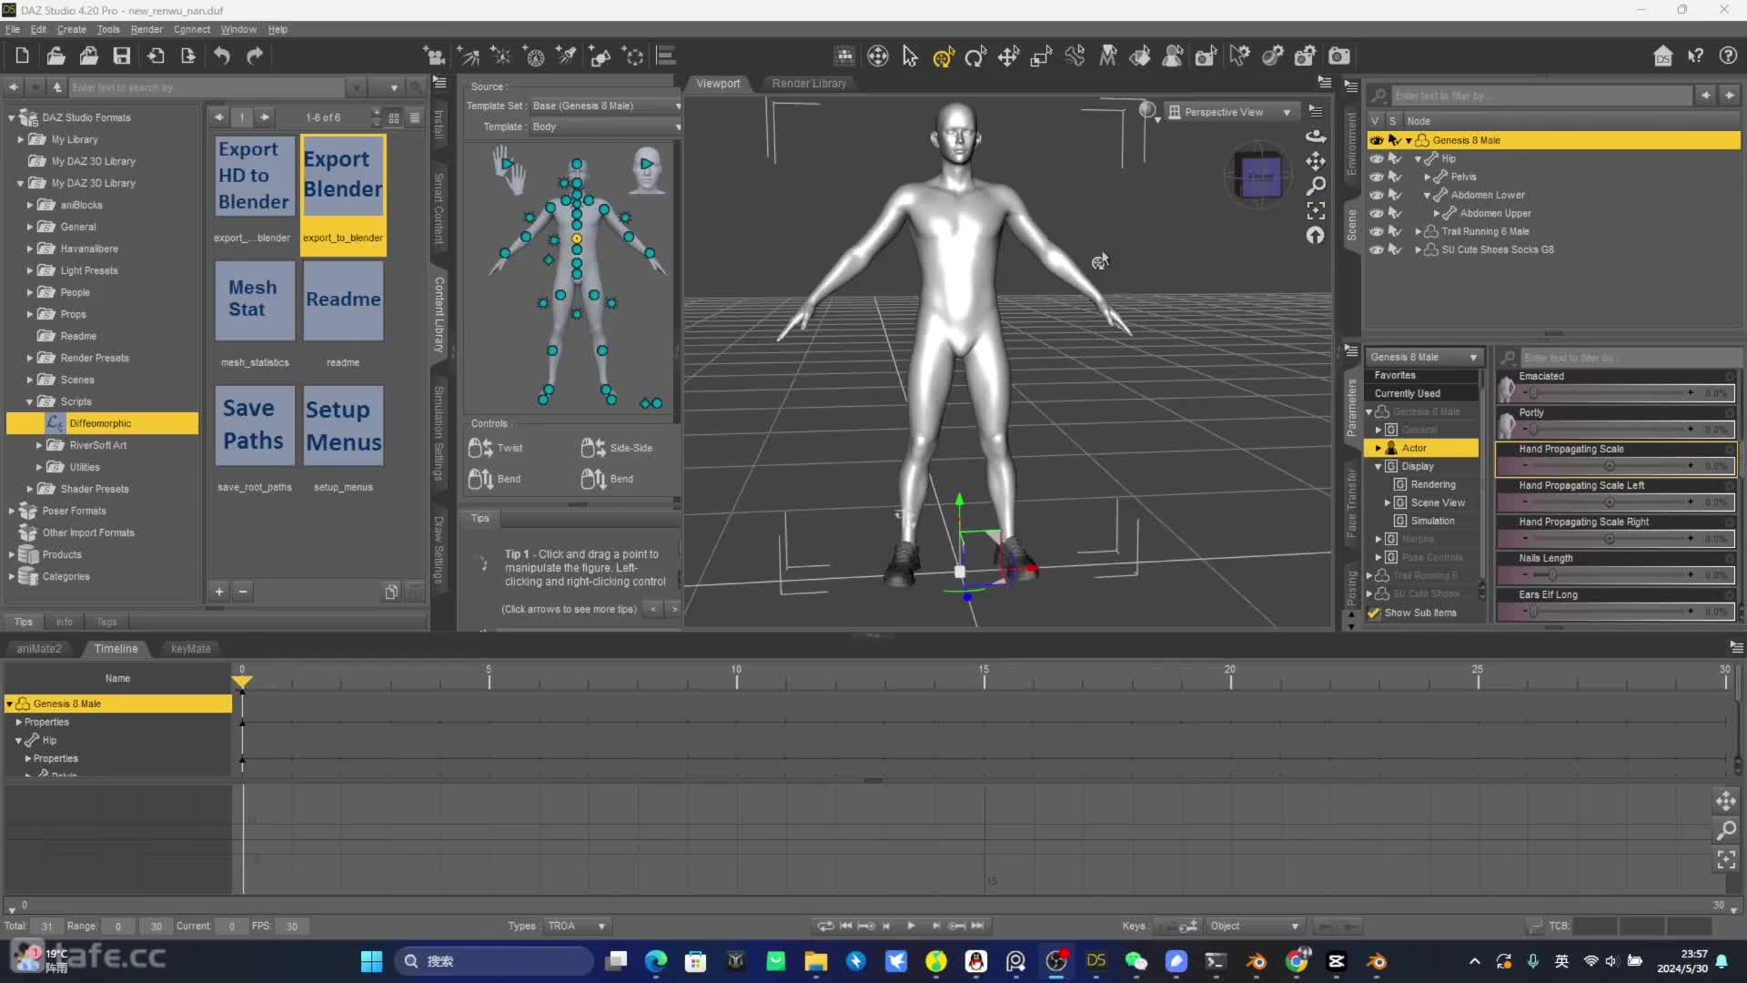Click the Twist control button
The height and width of the screenshot is (983, 1747).
coord(497,448)
